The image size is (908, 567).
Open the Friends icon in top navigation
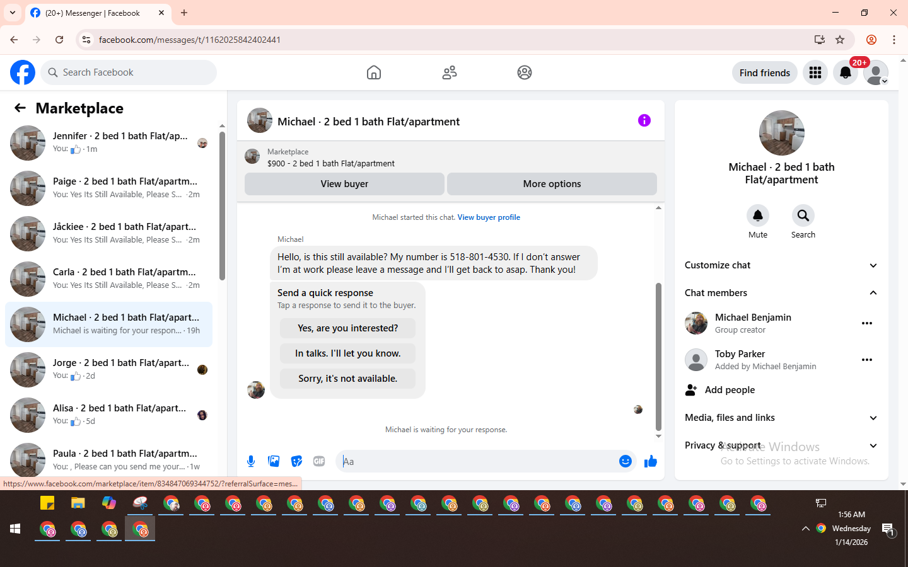[450, 72]
